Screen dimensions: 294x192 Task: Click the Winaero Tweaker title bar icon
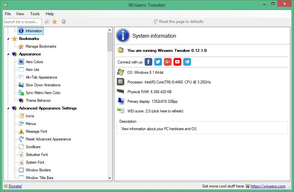point(6,5)
